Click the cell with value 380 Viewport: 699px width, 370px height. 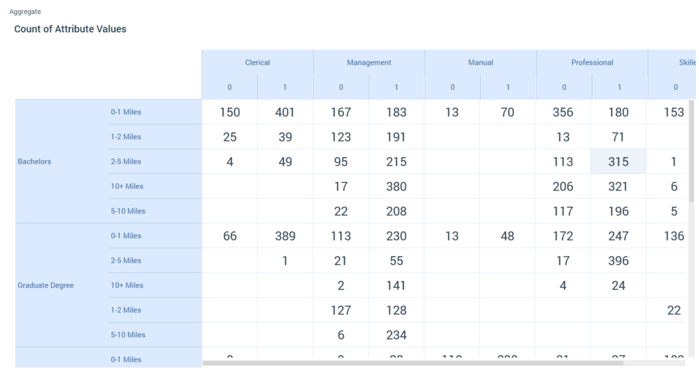coord(396,186)
